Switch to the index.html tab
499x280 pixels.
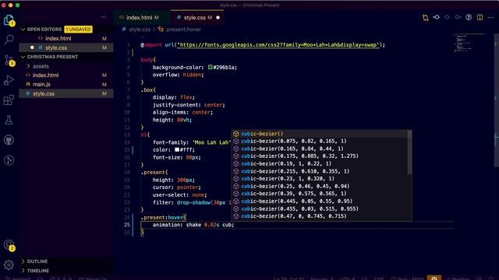(x=142, y=17)
